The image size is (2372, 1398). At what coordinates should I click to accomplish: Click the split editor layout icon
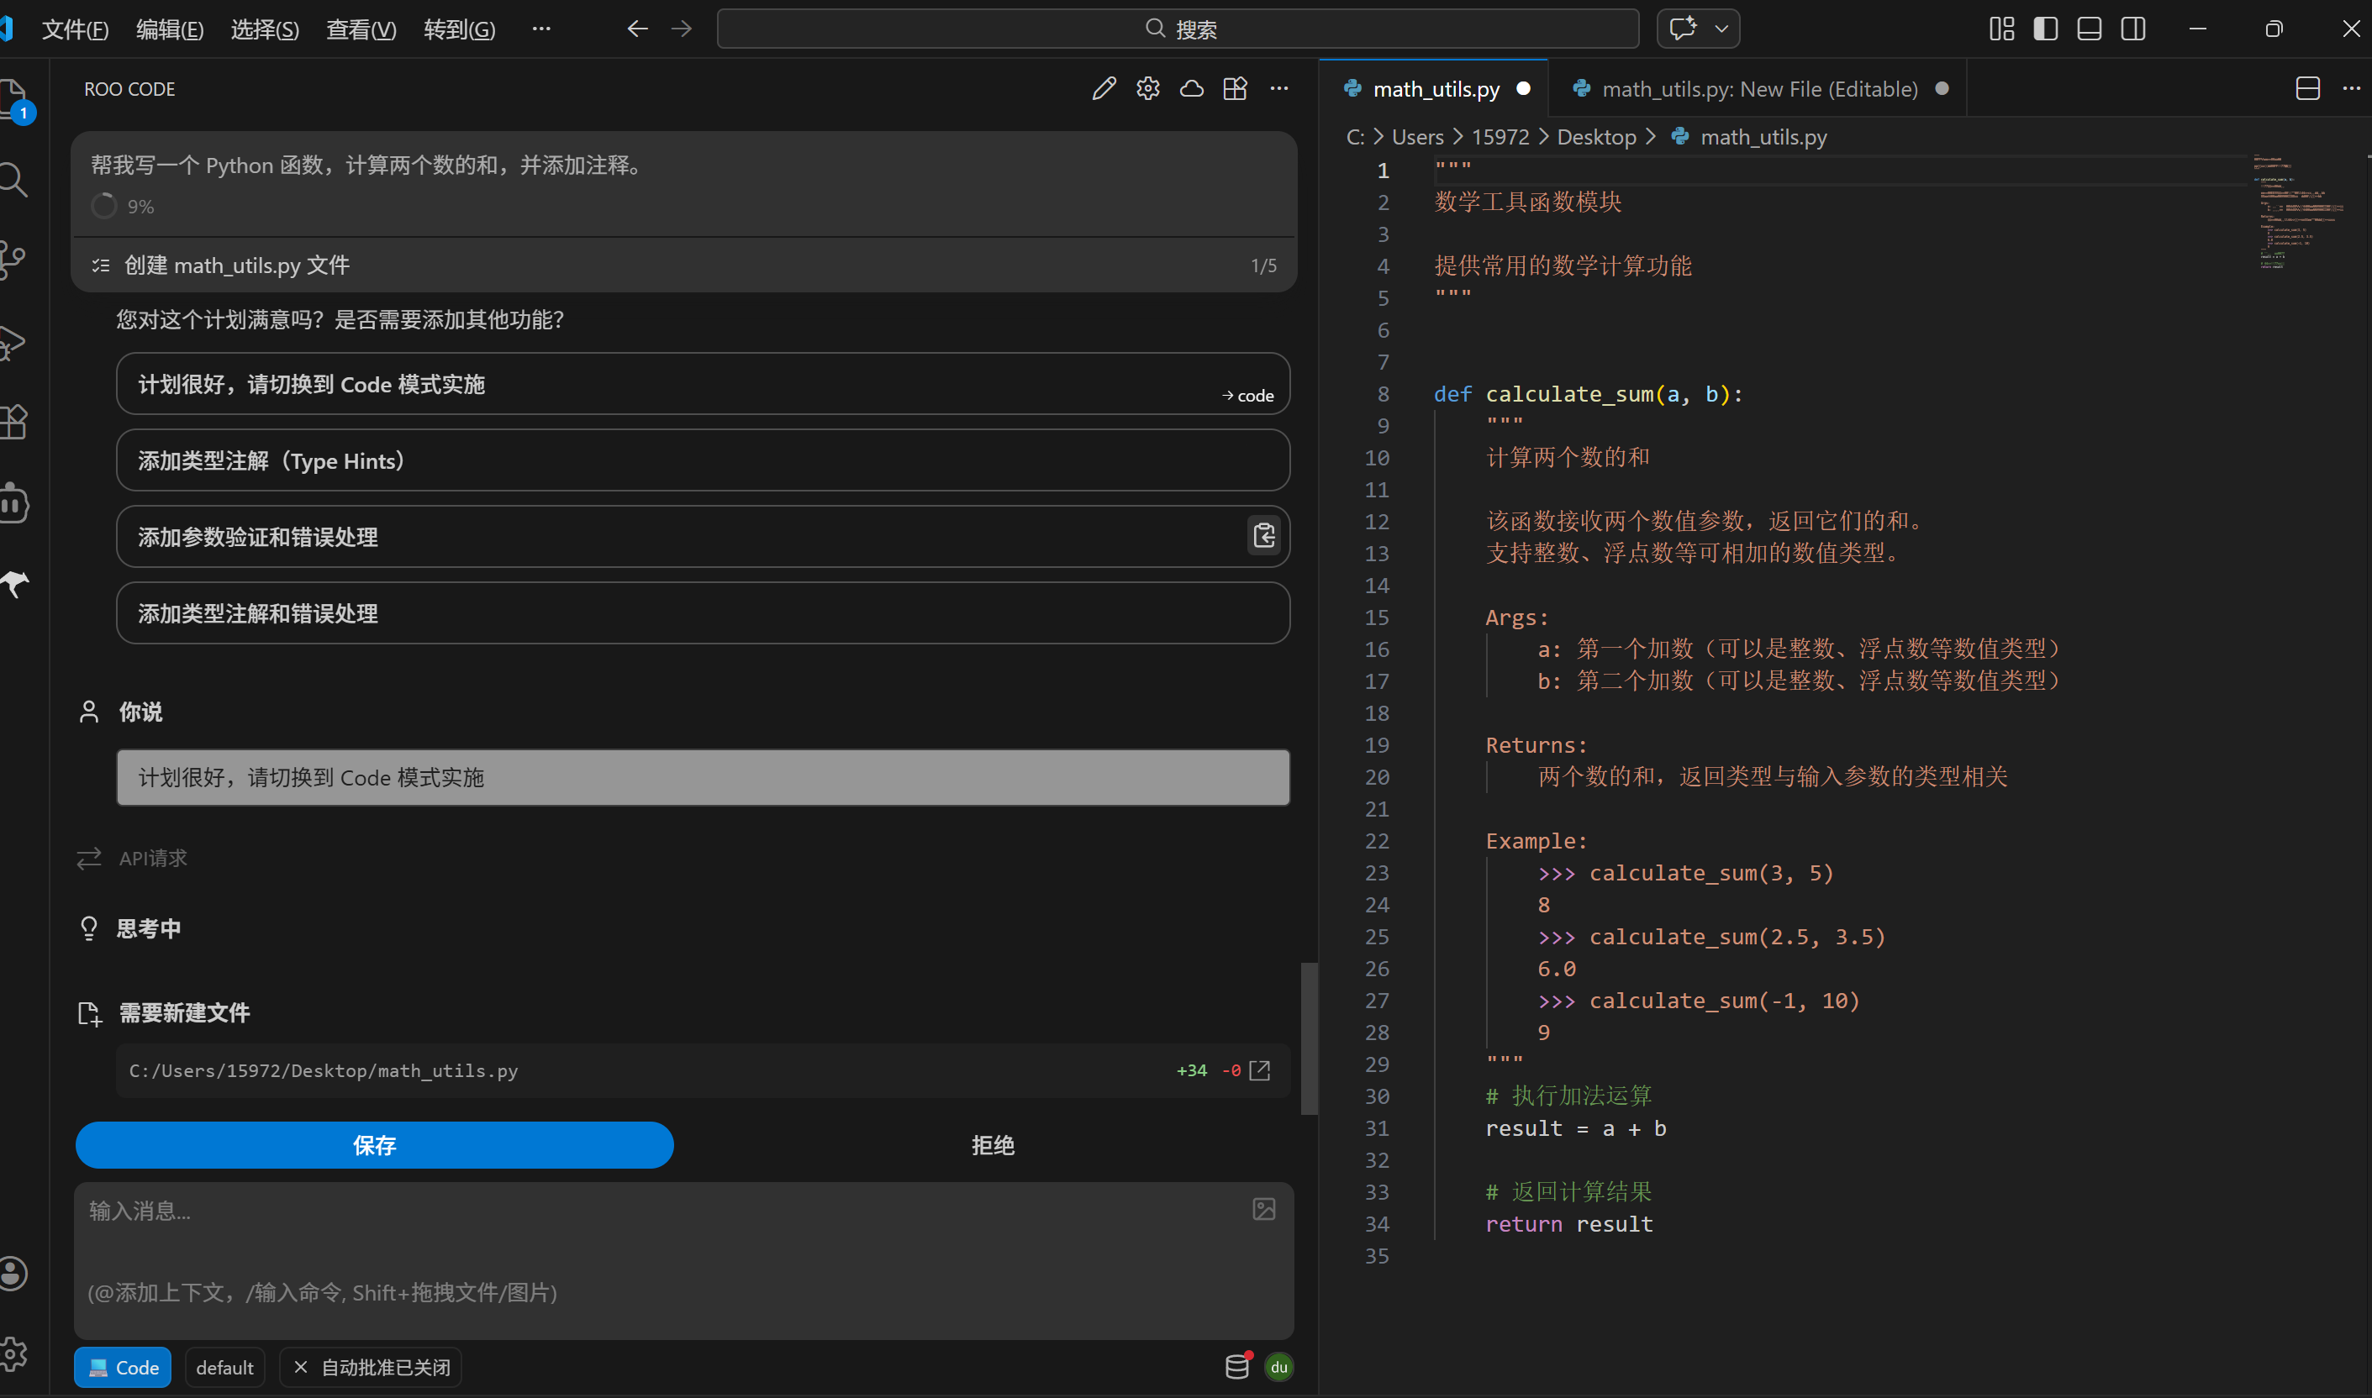(2307, 88)
